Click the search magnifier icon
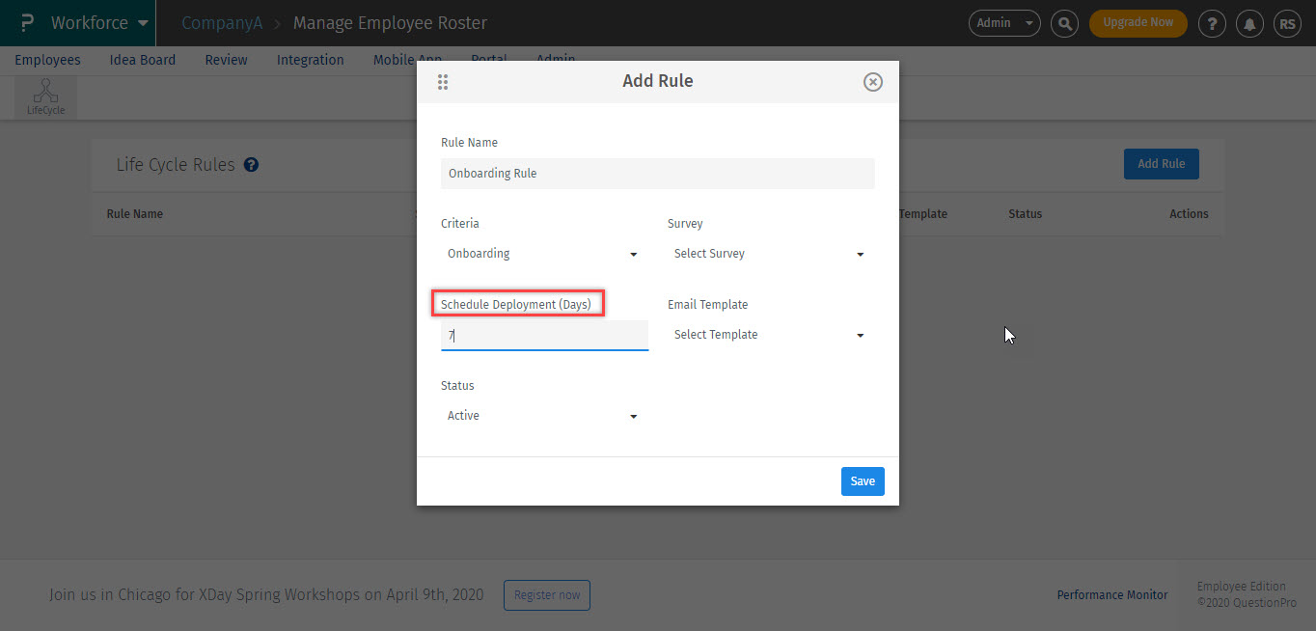 click(x=1064, y=23)
